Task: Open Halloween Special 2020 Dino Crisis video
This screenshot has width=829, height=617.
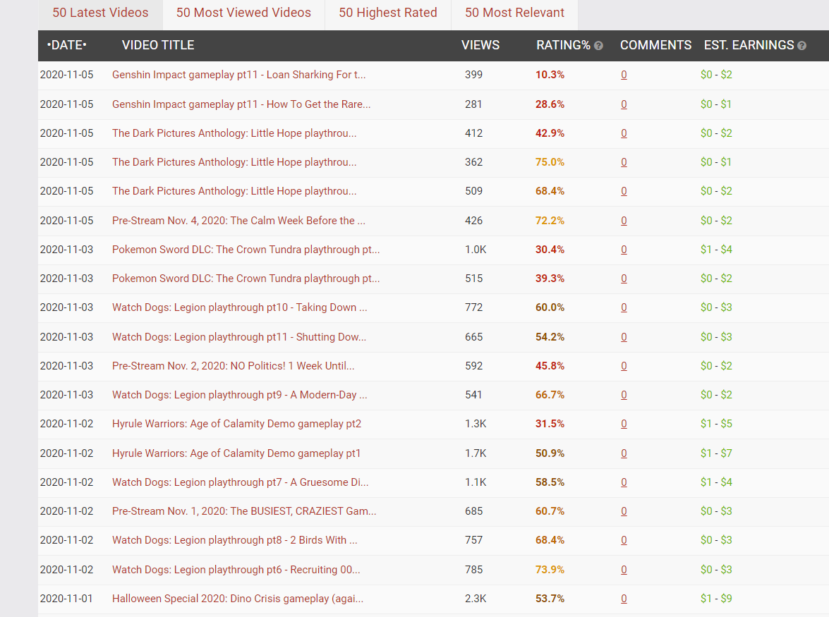Action: click(237, 599)
